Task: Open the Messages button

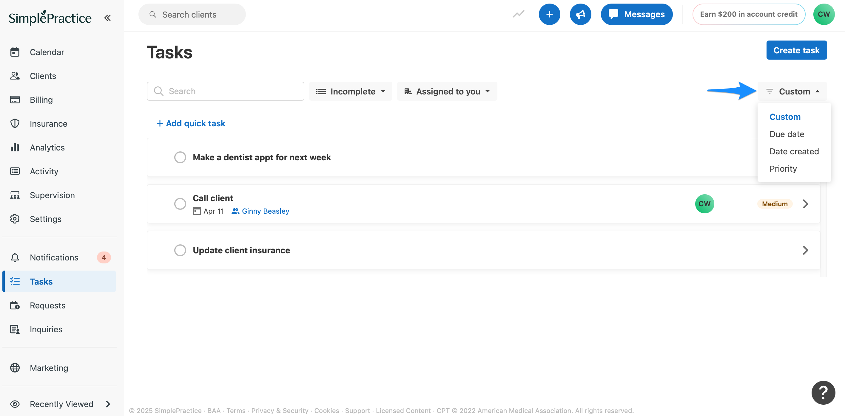Action: tap(636, 14)
